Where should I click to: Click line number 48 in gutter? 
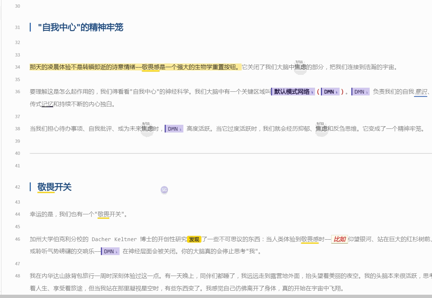(18, 276)
